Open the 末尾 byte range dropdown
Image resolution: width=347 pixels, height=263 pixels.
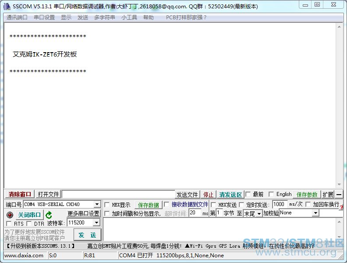(259, 213)
